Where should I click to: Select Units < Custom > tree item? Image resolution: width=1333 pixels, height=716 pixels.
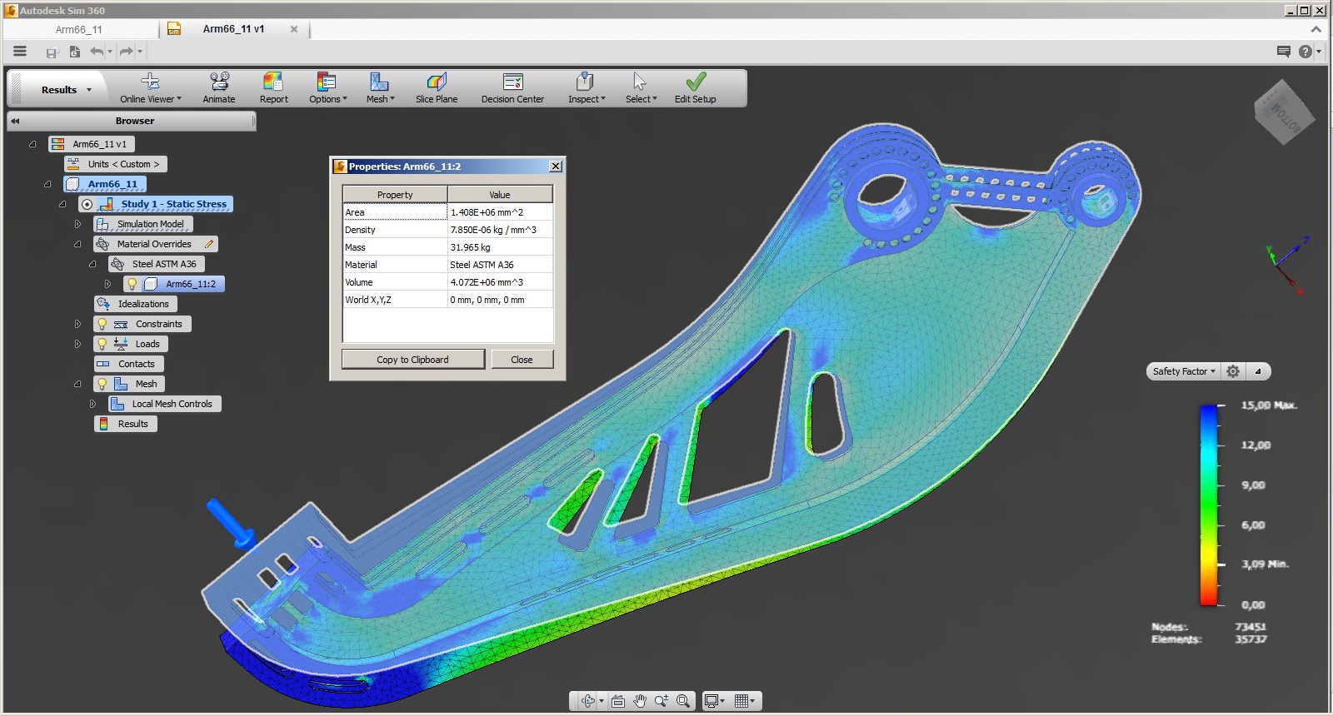point(116,164)
